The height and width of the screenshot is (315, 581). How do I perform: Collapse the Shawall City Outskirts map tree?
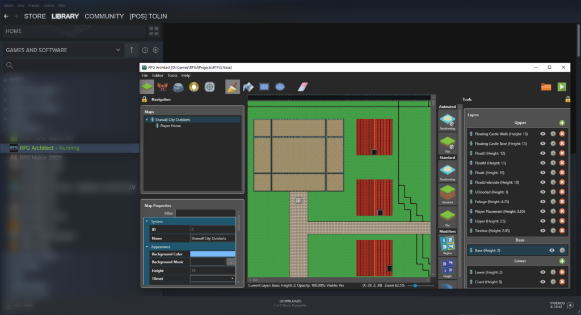click(x=147, y=120)
